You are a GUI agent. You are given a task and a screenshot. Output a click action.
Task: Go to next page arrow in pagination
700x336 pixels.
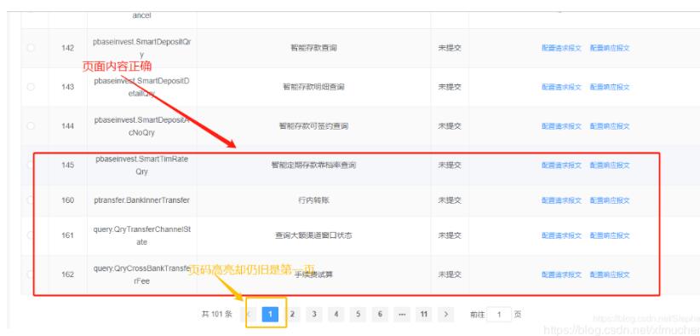(x=446, y=315)
